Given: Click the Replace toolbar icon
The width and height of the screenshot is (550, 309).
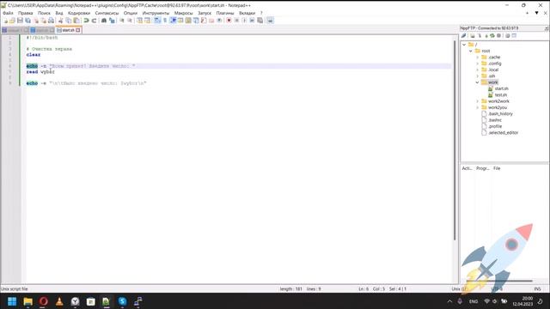Looking at the screenshot, I should click(112, 21).
